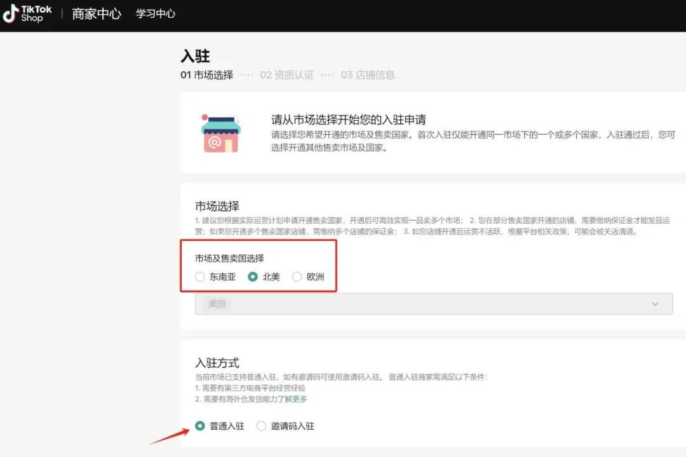Jump to step 02 资质认证
The image size is (686, 457).
286,75
